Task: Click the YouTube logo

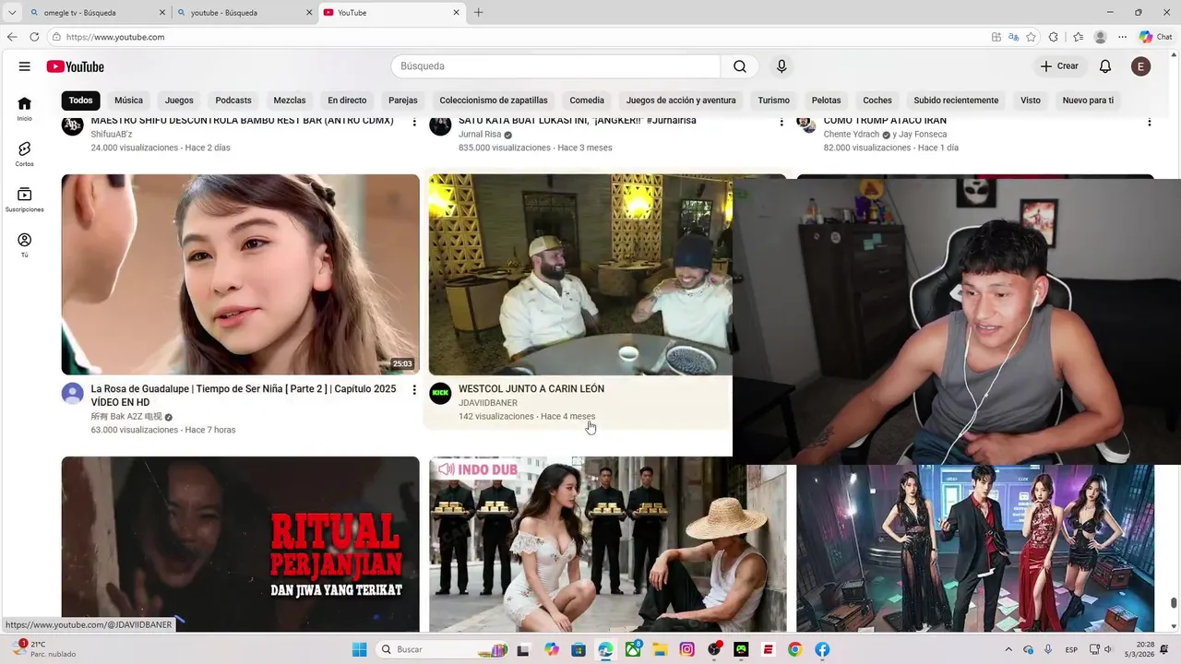Action: tap(75, 66)
